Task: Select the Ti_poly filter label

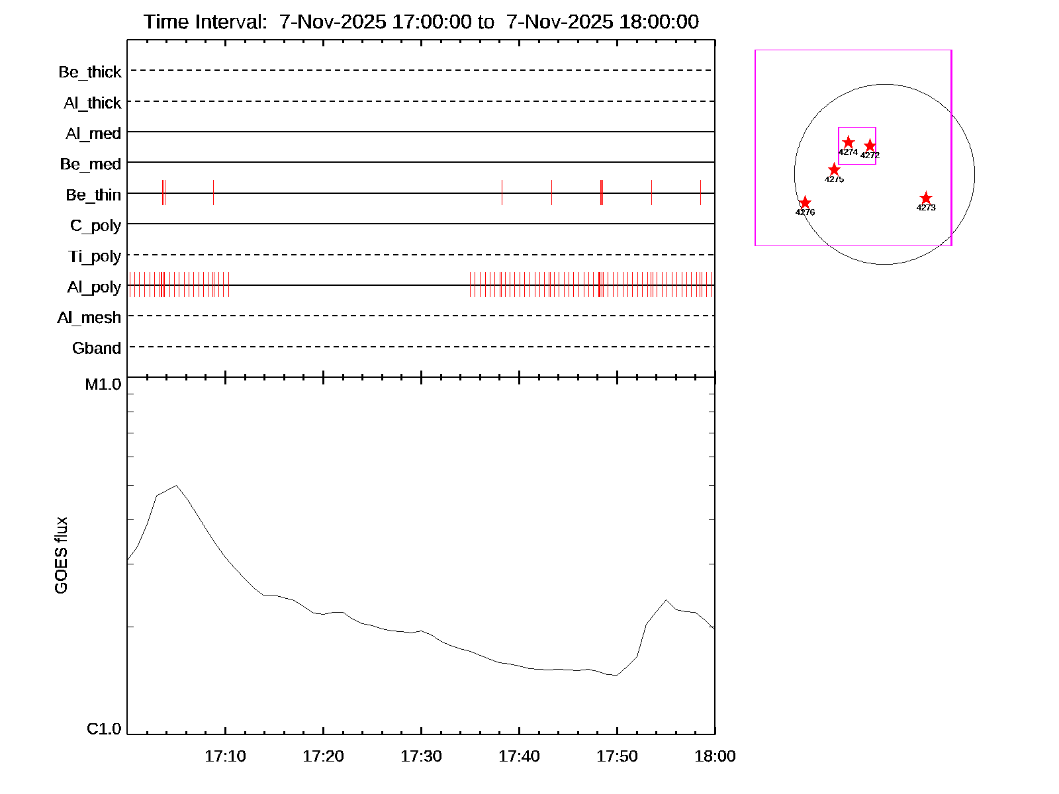Action: tap(95, 256)
